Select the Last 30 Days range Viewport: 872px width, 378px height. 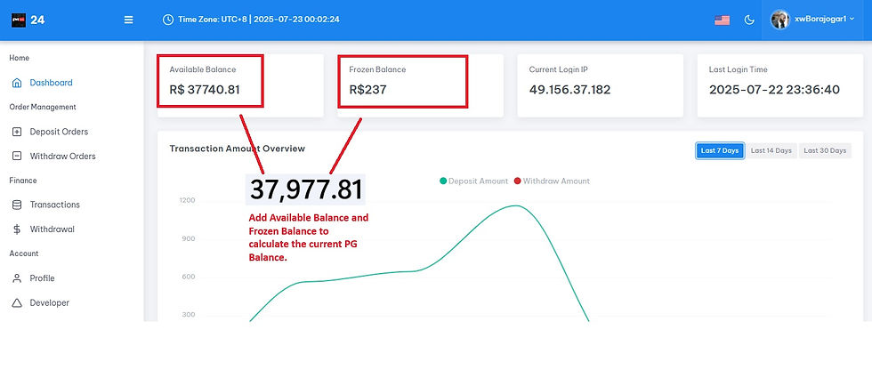click(x=825, y=150)
